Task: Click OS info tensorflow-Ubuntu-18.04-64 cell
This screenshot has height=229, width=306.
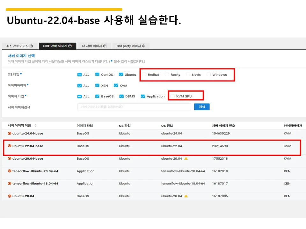Action: point(183,184)
